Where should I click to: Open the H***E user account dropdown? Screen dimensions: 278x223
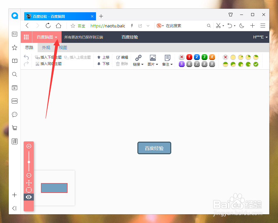260,37
